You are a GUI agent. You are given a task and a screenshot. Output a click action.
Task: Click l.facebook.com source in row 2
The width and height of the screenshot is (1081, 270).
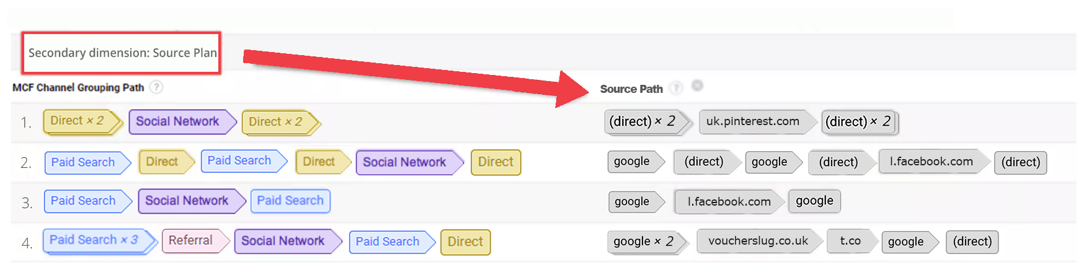tap(930, 162)
